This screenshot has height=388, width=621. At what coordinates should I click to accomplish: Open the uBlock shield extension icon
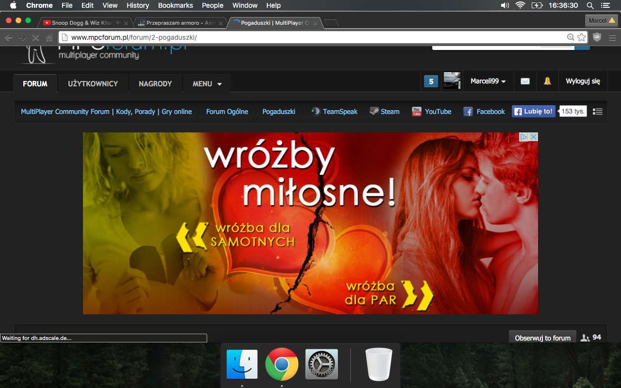pos(597,37)
